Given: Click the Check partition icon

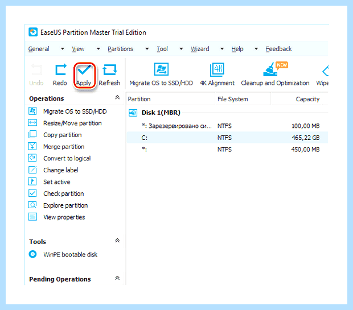Looking at the screenshot, I should (32, 193).
